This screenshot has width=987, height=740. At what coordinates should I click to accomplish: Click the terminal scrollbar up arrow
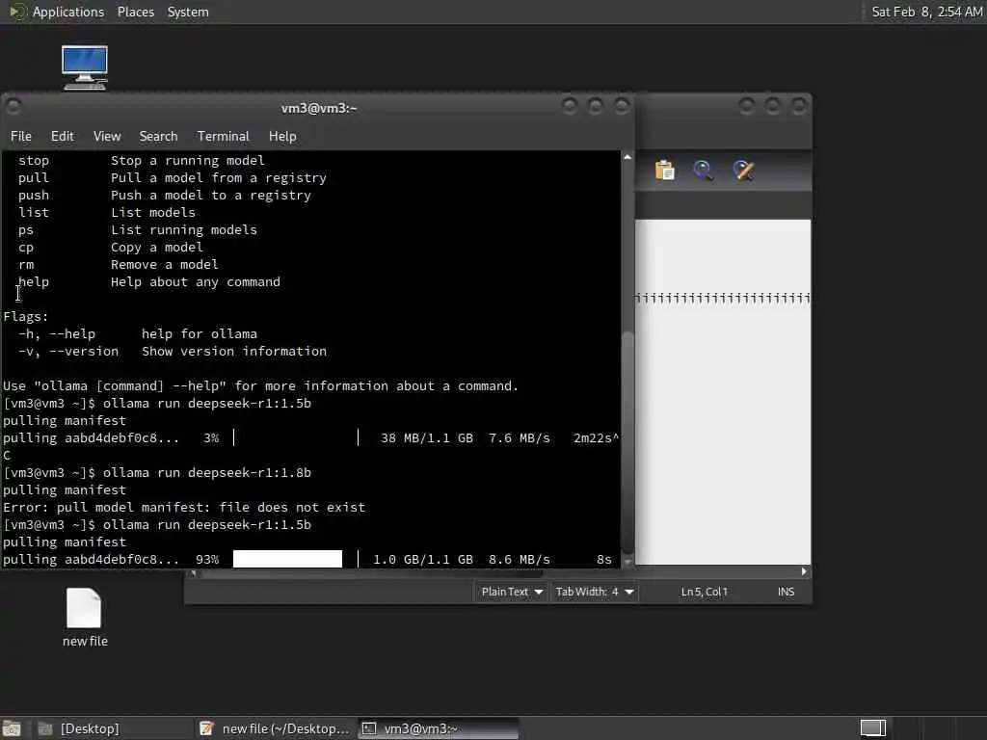[627, 157]
